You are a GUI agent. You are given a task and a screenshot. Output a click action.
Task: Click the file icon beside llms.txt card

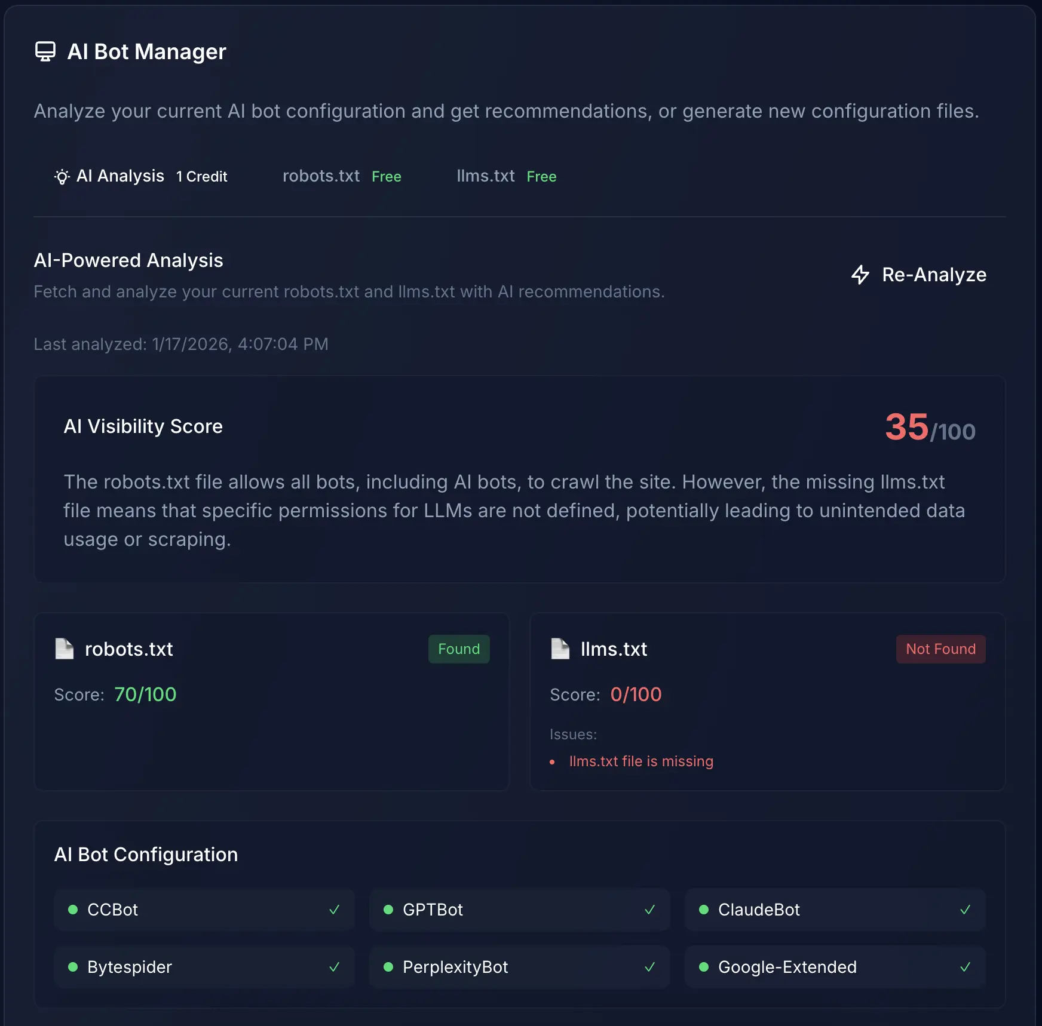point(560,649)
